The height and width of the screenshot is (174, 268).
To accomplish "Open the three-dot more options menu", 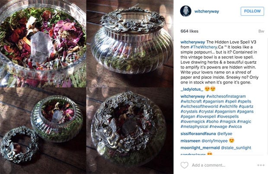I will pyautogui.click(x=261, y=165).
